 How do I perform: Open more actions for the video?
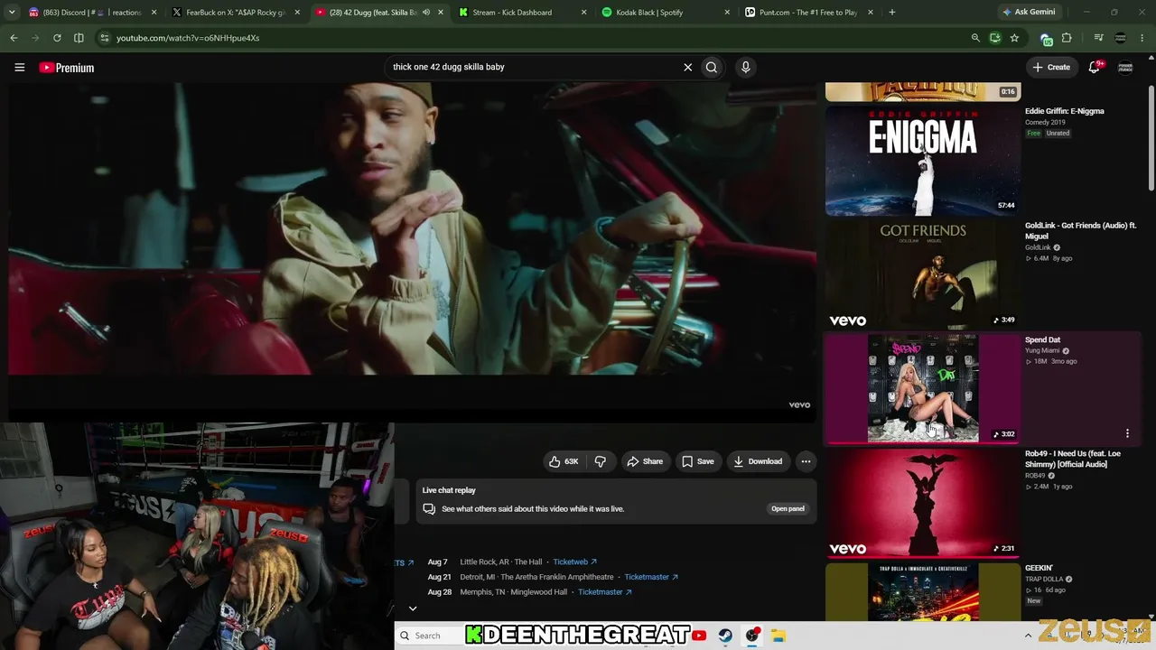pyautogui.click(x=806, y=461)
